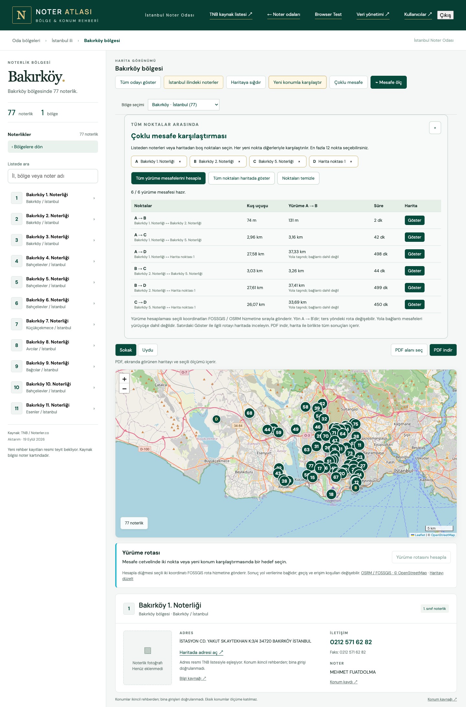Expand Bakırköy 3. Noterliği list row
The width and height of the screenshot is (466, 707).
tap(53, 240)
